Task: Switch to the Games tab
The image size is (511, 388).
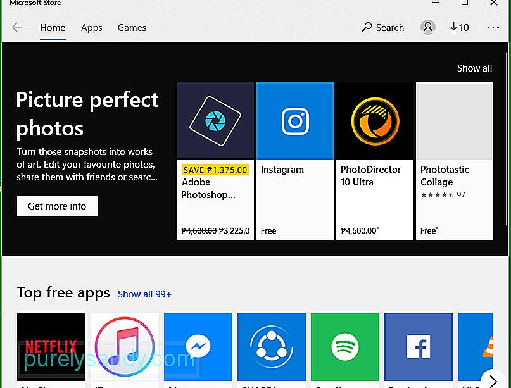Action: pos(132,28)
